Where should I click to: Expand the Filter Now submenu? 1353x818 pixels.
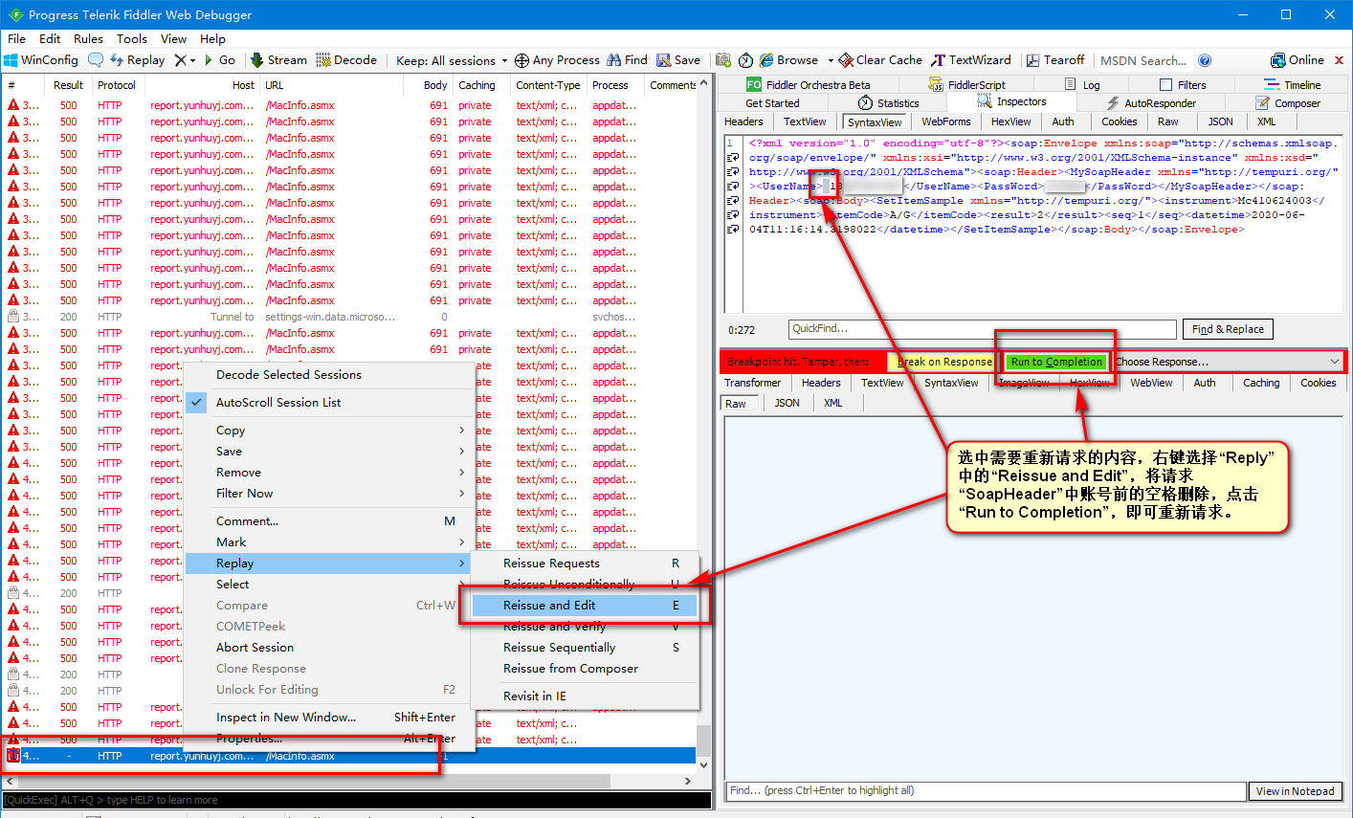(329, 494)
